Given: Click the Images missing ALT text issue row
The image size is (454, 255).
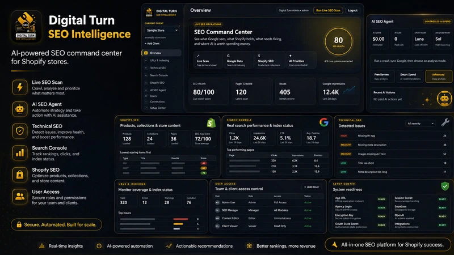Looking at the screenshot, I should 393,154.
